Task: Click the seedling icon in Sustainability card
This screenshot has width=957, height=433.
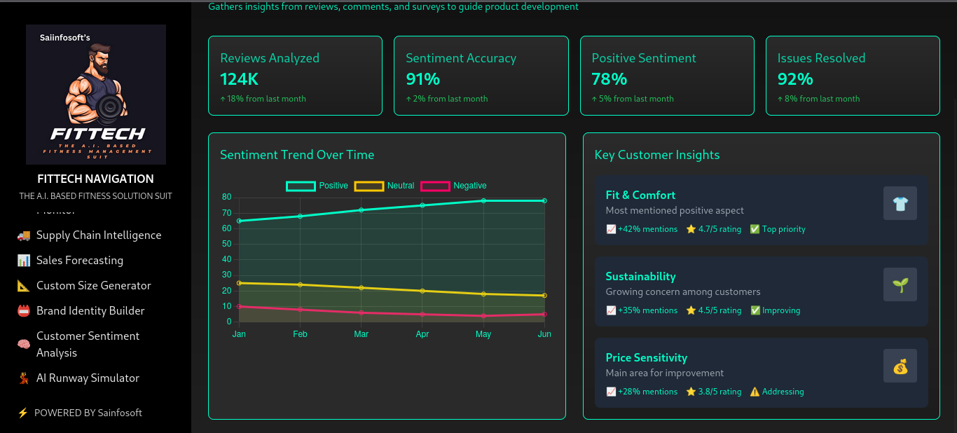Action: coord(900,285)
